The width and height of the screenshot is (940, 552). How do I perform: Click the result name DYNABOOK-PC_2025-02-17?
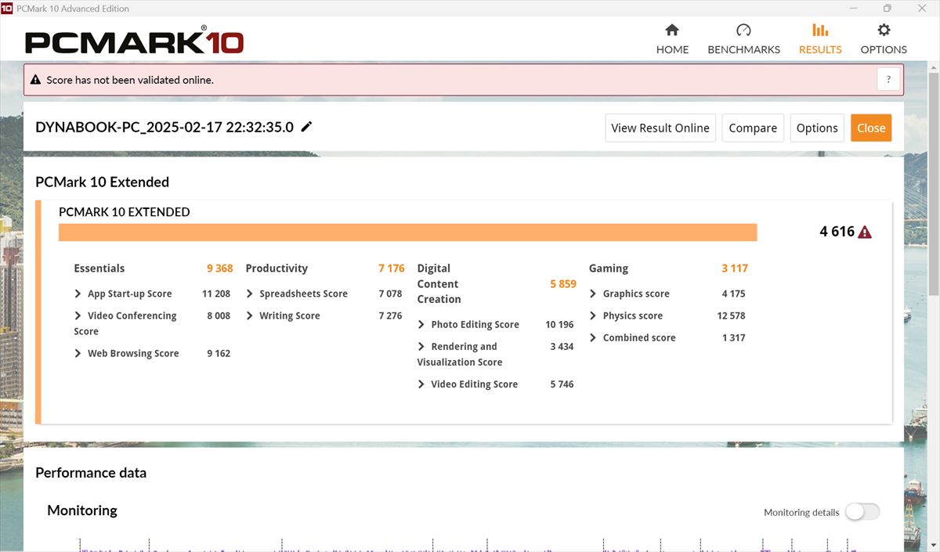click(x=164, y=127)
